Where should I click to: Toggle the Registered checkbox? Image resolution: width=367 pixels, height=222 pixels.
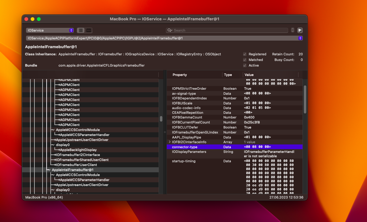click(245, 54)
